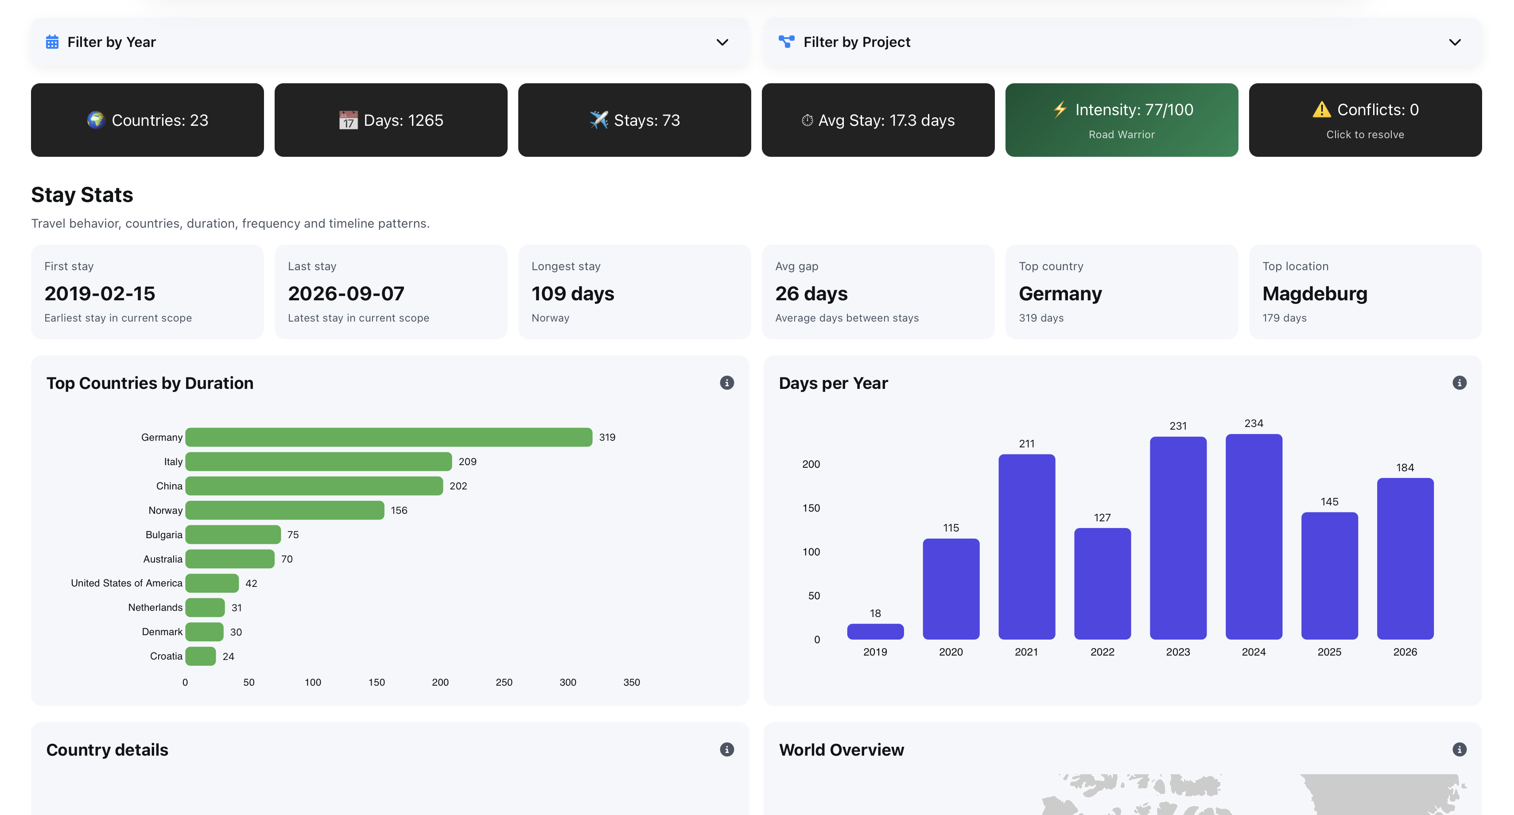Click the airplane icon on the Stays card

[x=599, y=120]
